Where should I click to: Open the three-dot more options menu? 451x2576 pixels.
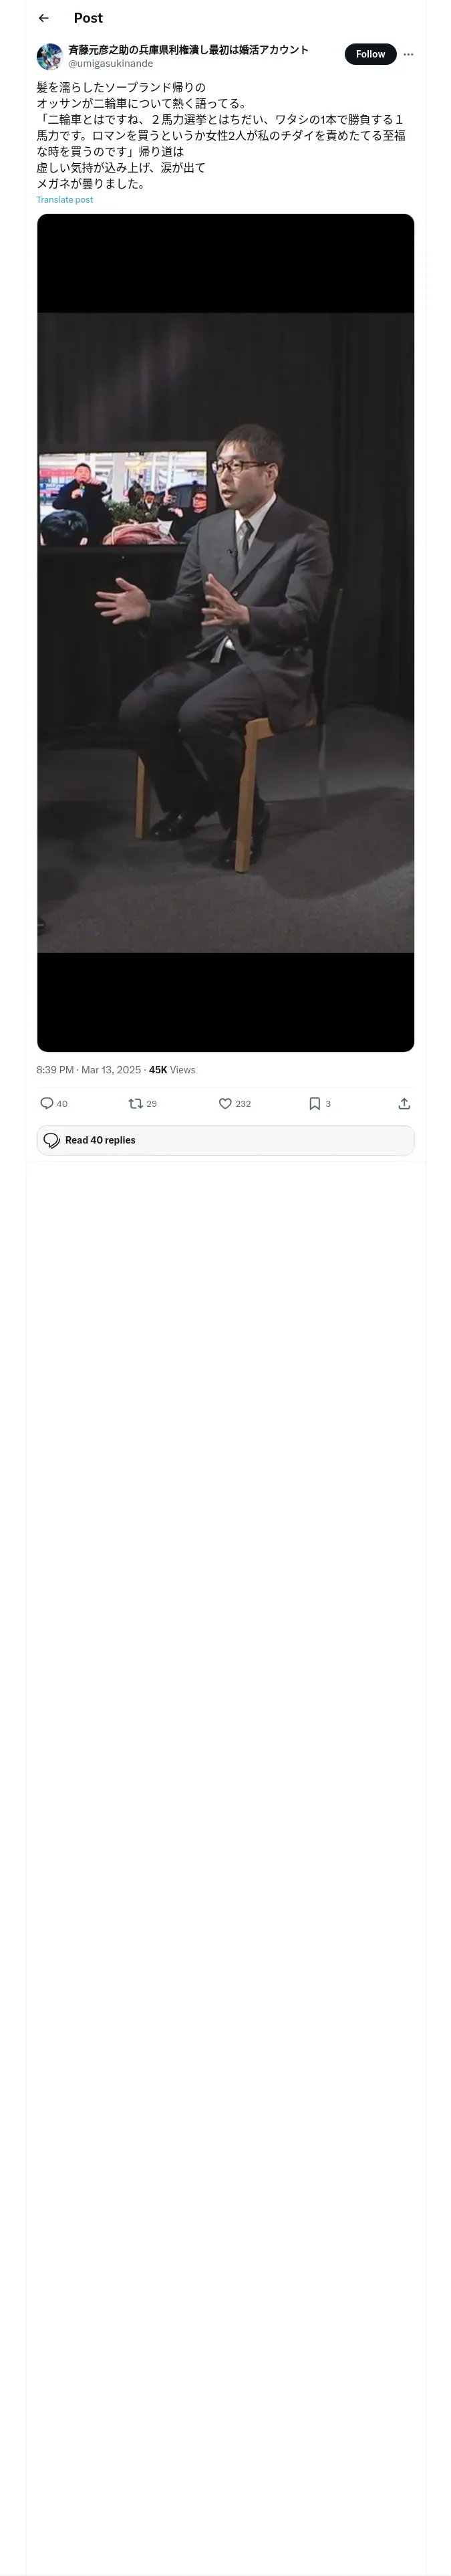click(x=408, y=54)
